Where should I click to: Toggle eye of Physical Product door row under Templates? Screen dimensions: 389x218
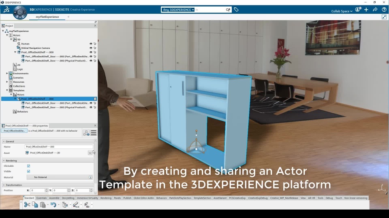91,107
